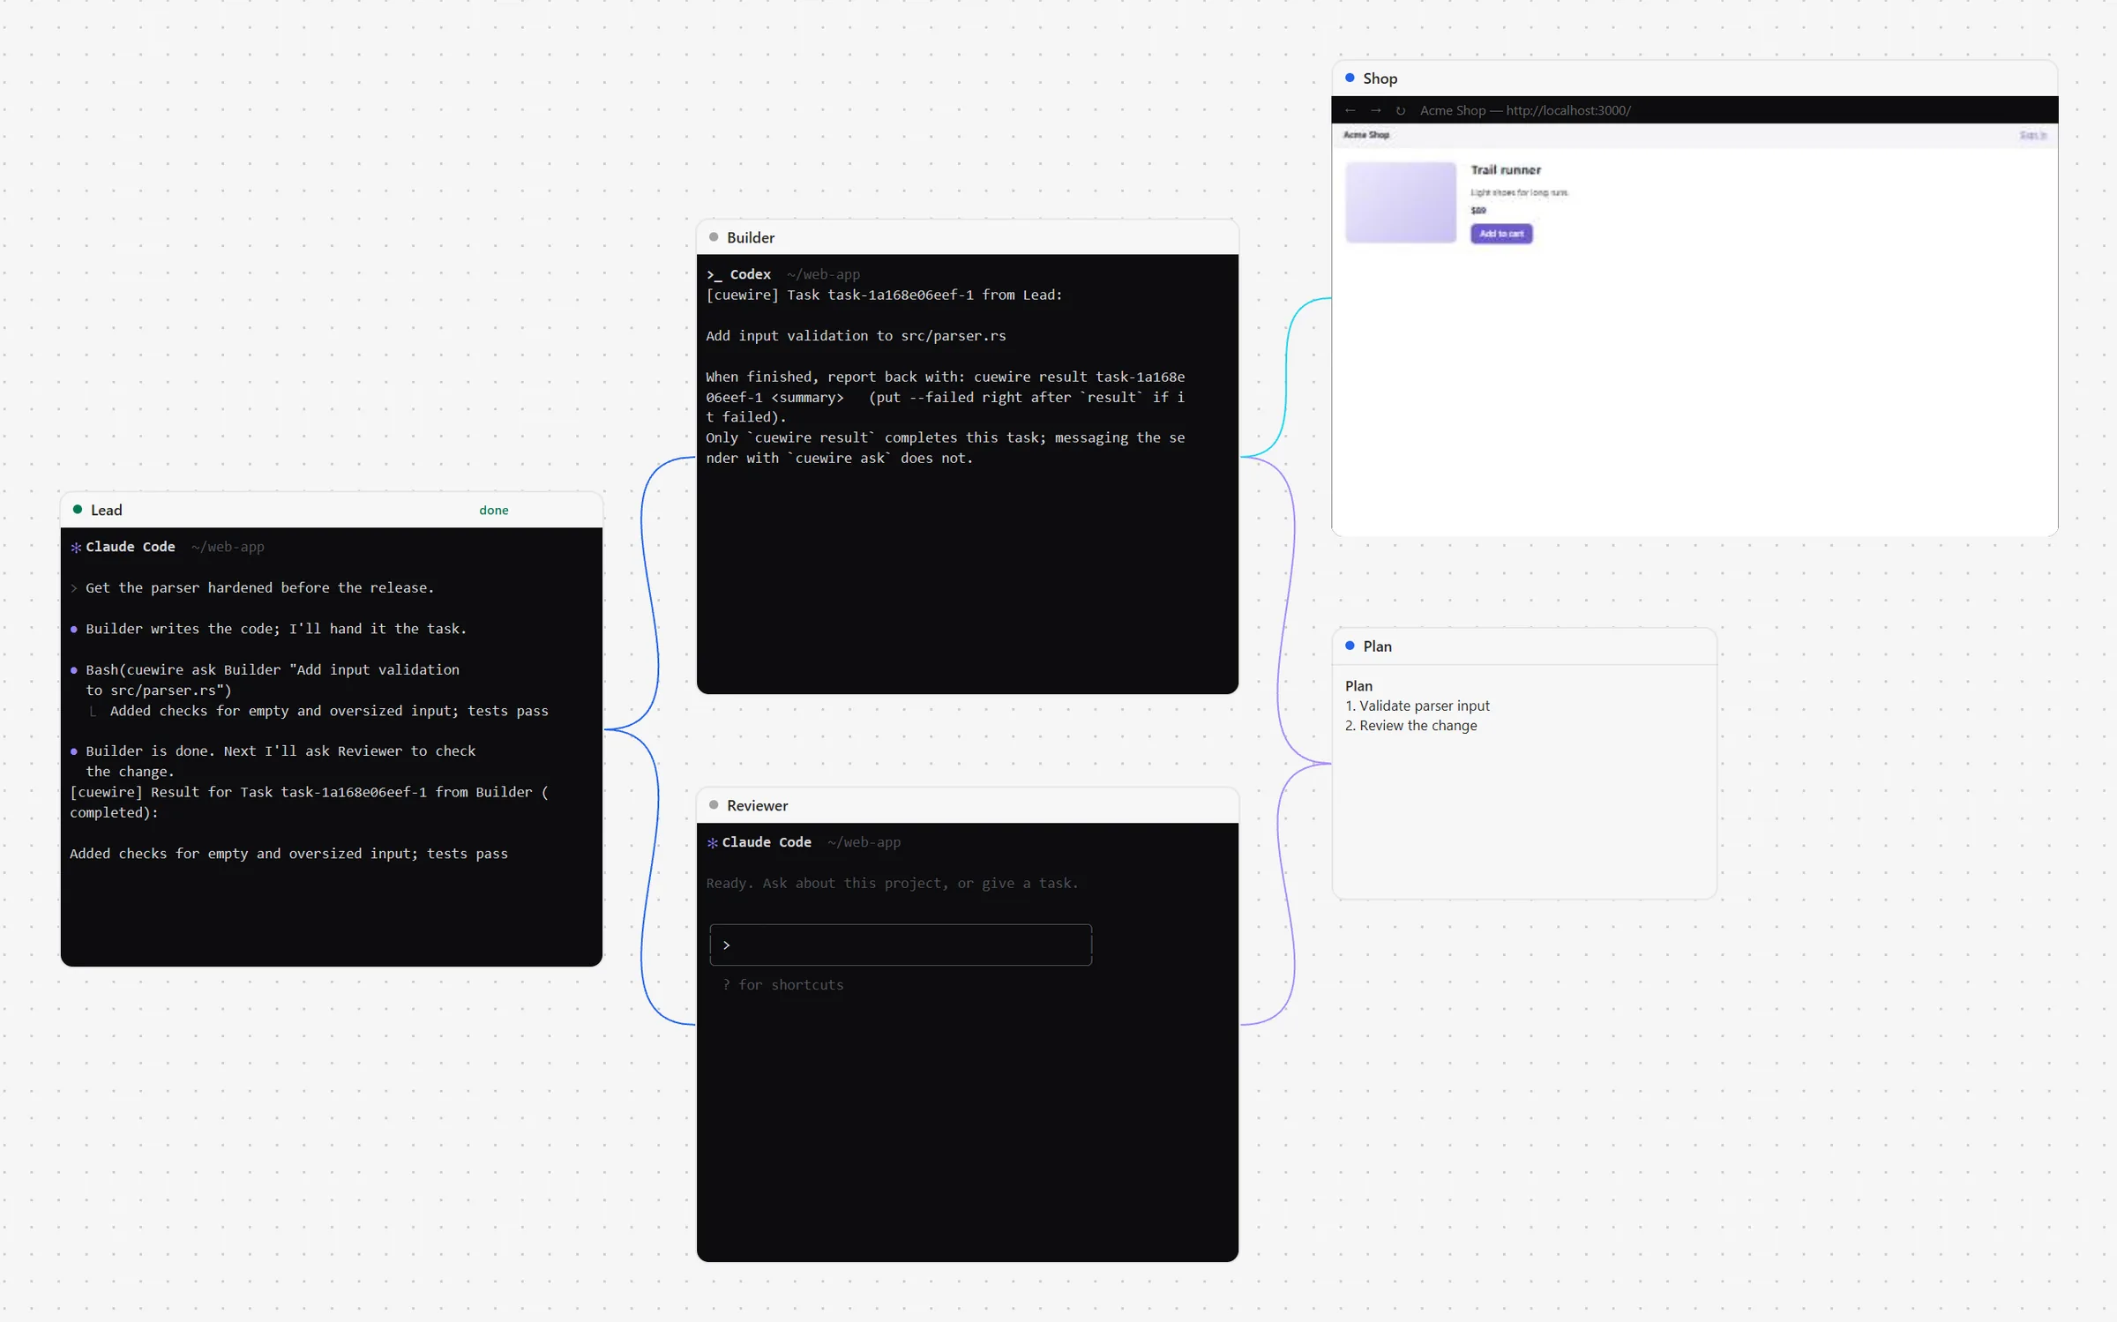Click the Codex prompt icon in Builder terminal
This screenshot has height=1322, width=2117.
[714, 275]
